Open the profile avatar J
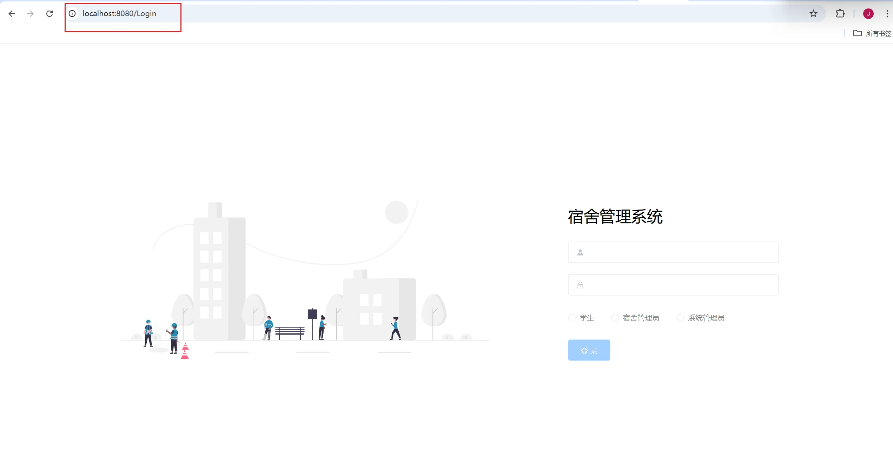This screenshot has width=893, height=450. pyautogui.click(x=868, y=14)
